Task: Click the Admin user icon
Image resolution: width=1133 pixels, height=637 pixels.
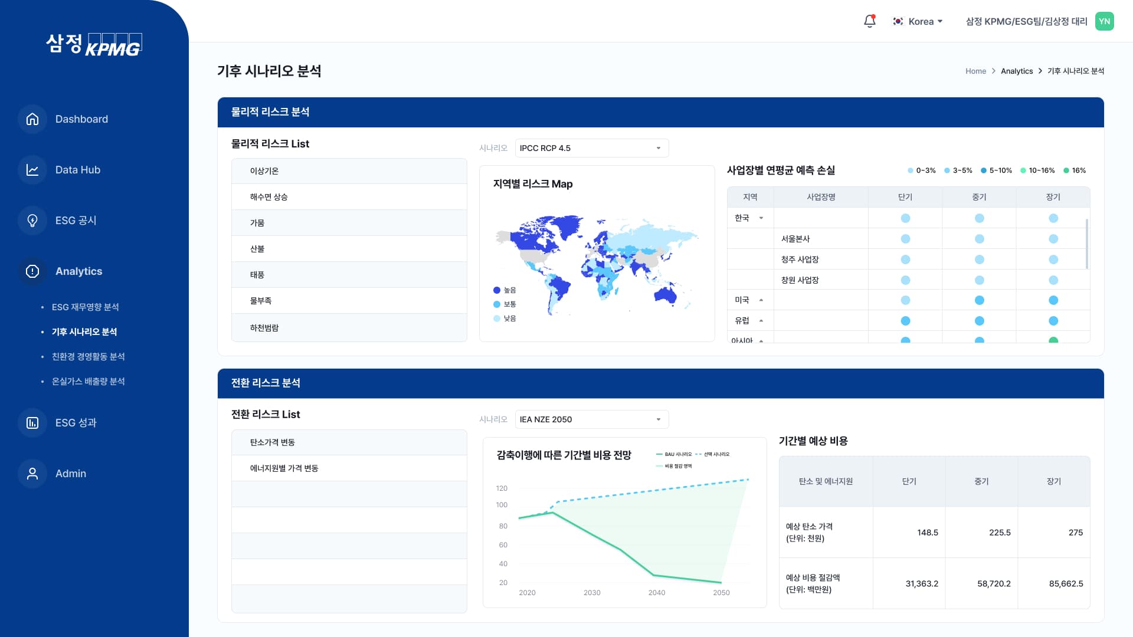Action: click(x=32, y=474)
